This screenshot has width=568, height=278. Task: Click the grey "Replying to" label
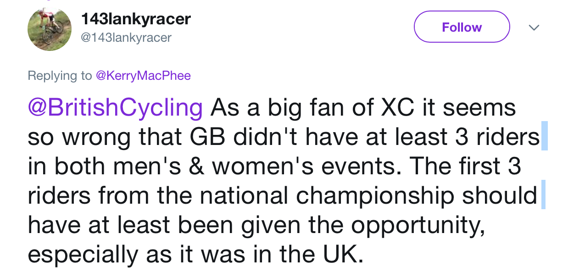tap(60, 76)
